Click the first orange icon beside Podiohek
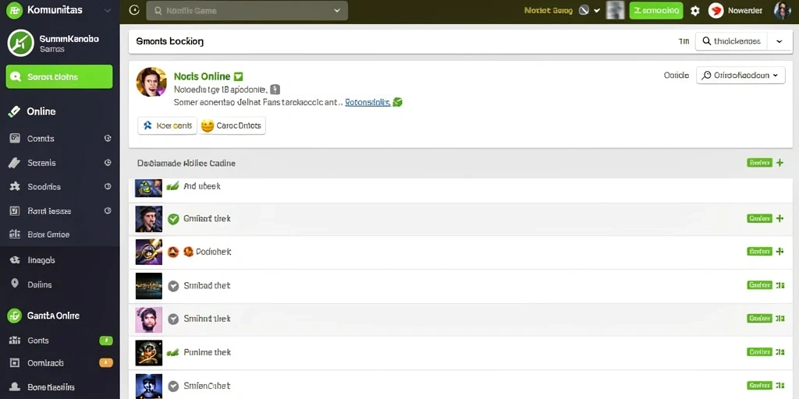Screen dimensions: 799x399 click(x=173, y=252)
